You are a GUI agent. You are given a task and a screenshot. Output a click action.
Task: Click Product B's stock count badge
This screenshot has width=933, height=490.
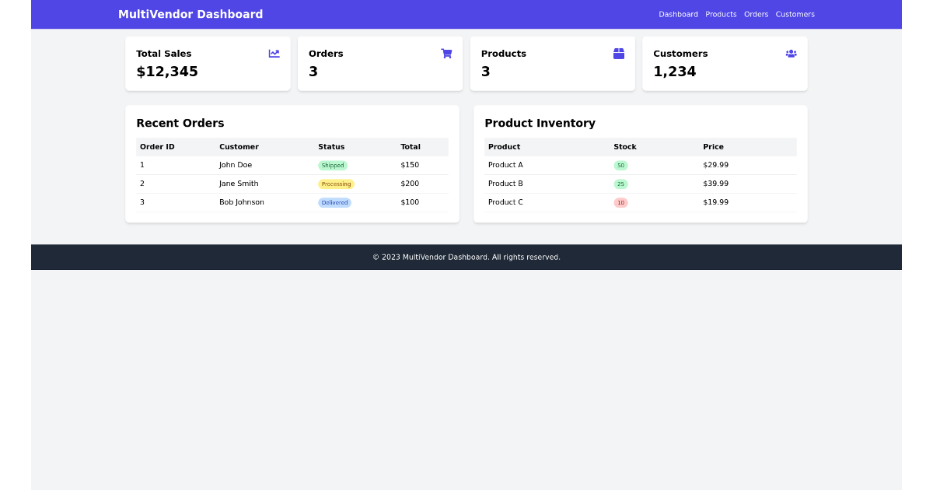(x=620, y=184)
